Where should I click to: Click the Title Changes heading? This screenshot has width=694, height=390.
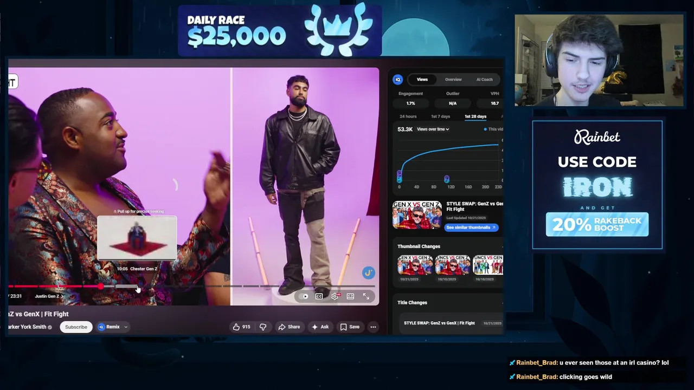tap(412, 303)
